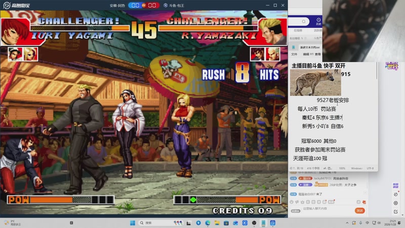Image resolution: width=405 pixels, height=228 pixels.
Task: Click the 安徽-阿热 label in emulator title bar
Action: pyautogui.click(x=117, y=6)
